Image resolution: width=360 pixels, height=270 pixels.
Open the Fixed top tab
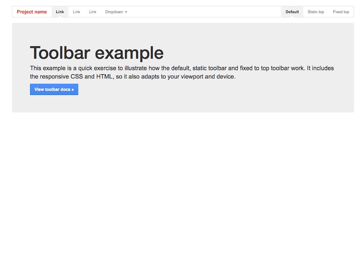[341, 12]
